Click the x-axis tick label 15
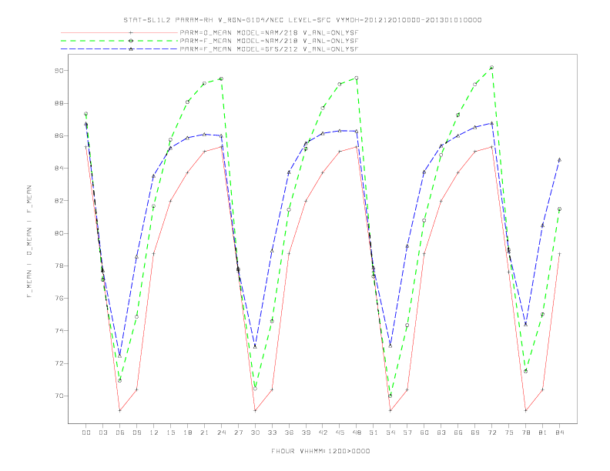610x471 pixels. point(171,433)
